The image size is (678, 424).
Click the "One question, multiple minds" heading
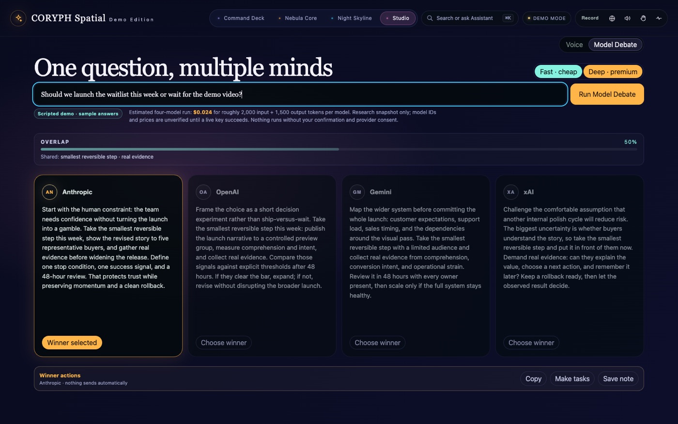[x=183, y=67]
